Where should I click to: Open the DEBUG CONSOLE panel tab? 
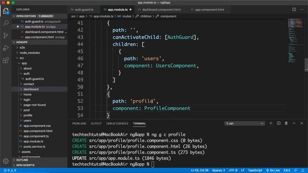pos(117,124)
